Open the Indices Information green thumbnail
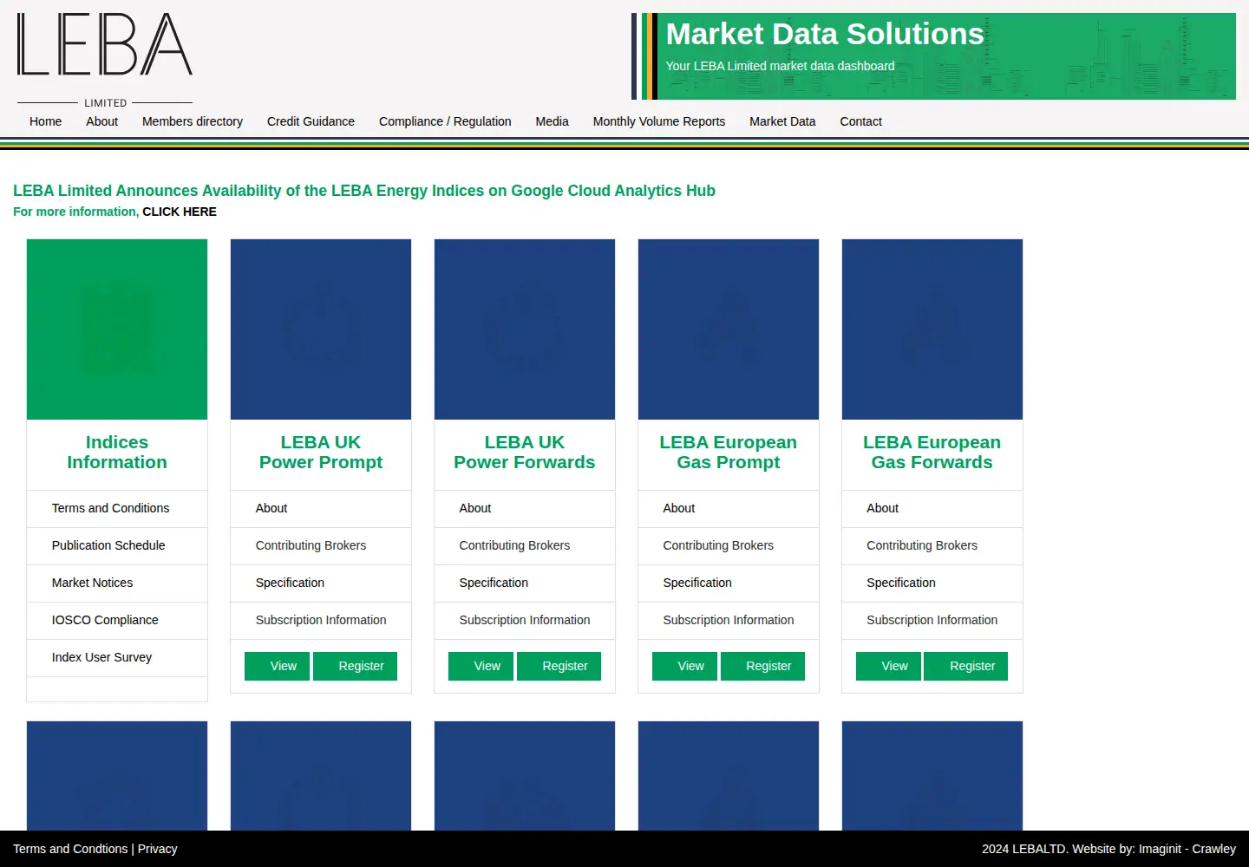 [117, 329]
